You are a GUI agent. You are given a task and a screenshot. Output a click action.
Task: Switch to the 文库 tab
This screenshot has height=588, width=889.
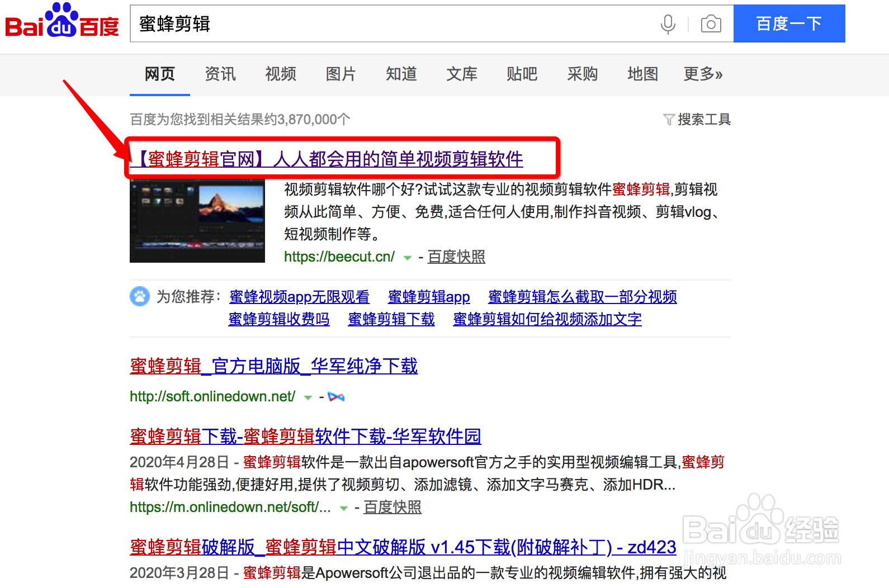(x=462, y=74)
